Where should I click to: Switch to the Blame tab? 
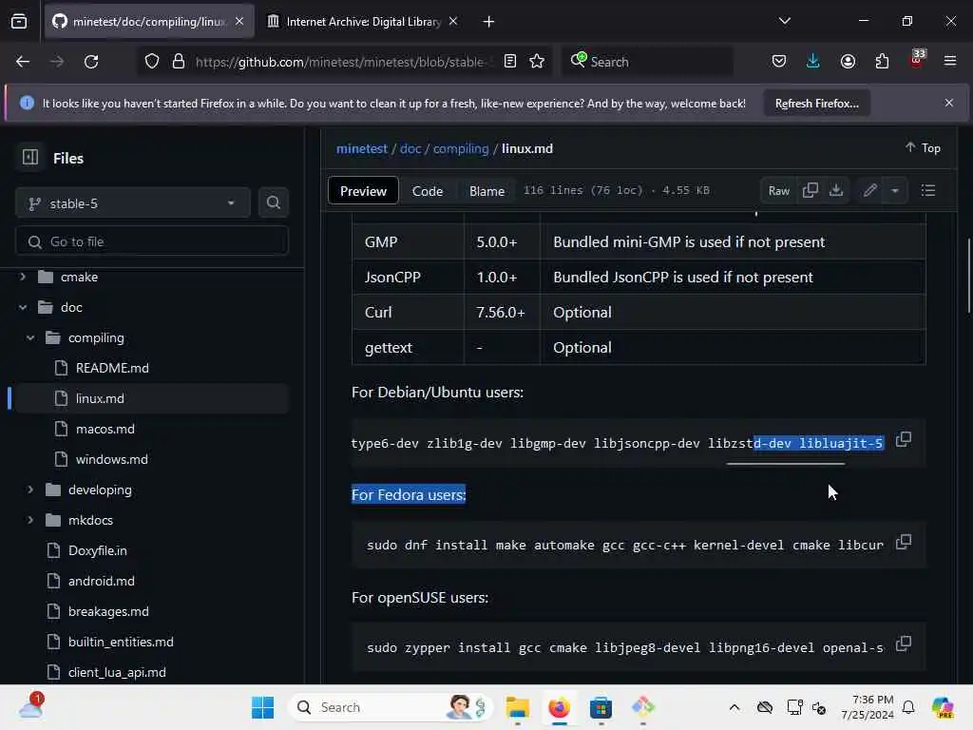point(486,190)
